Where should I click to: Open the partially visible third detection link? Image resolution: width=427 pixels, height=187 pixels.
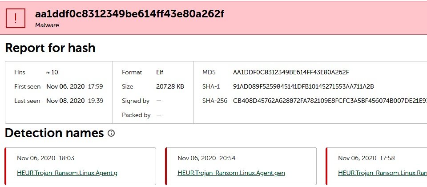[x=383, y=173]
